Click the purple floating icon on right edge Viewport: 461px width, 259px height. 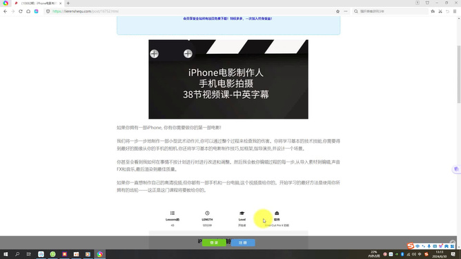pyautogui.click(x=456, y=169)
